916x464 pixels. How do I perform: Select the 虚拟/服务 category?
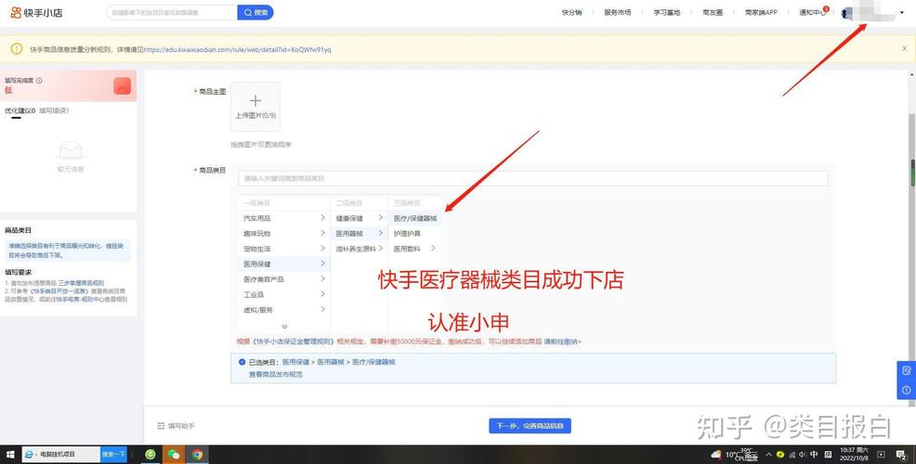tap(257, 309)
